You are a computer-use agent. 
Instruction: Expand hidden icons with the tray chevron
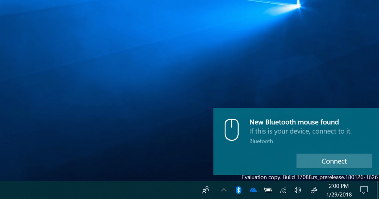click(224, 190)
